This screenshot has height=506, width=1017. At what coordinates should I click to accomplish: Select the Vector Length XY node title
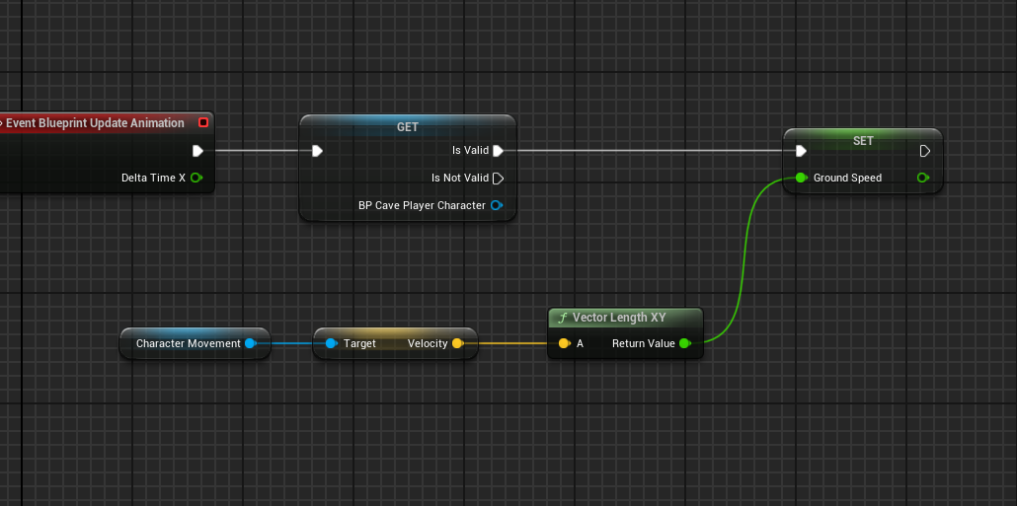click(619, 318)
